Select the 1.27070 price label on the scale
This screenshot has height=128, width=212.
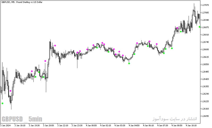(205, 5)
